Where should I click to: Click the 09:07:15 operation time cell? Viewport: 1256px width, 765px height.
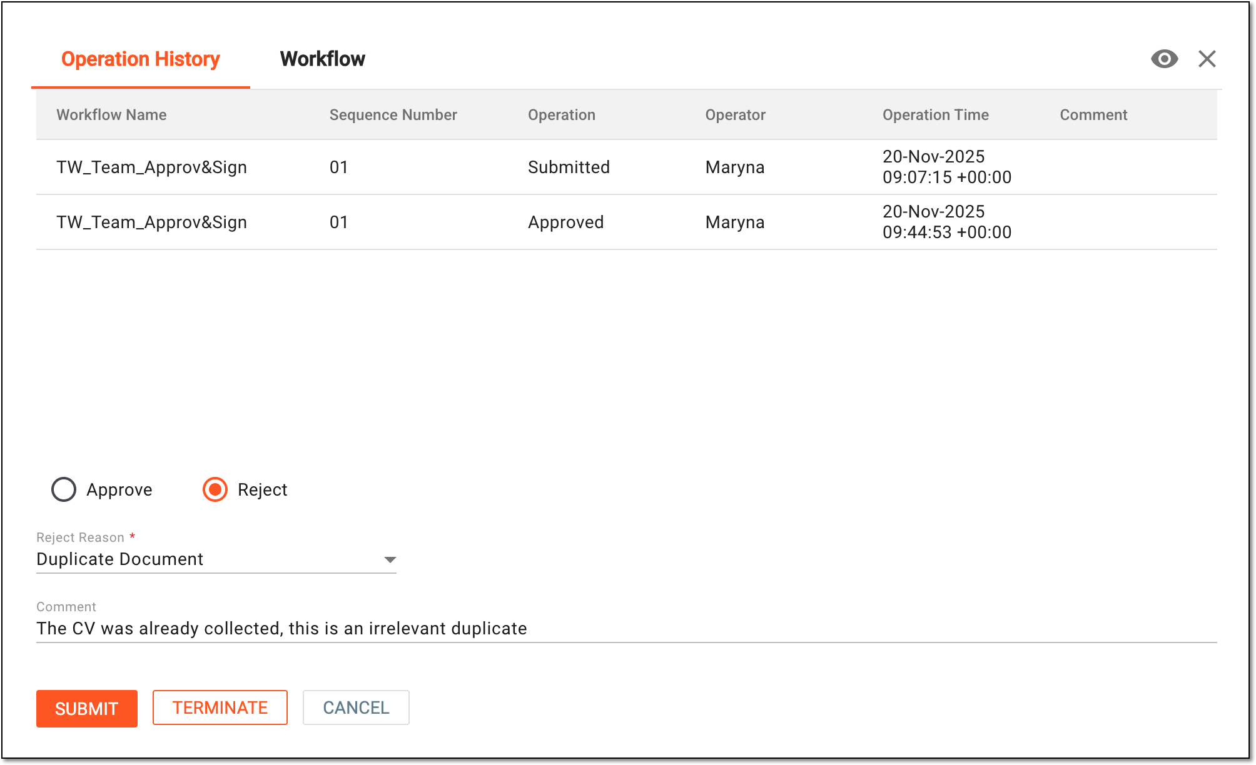947,167
